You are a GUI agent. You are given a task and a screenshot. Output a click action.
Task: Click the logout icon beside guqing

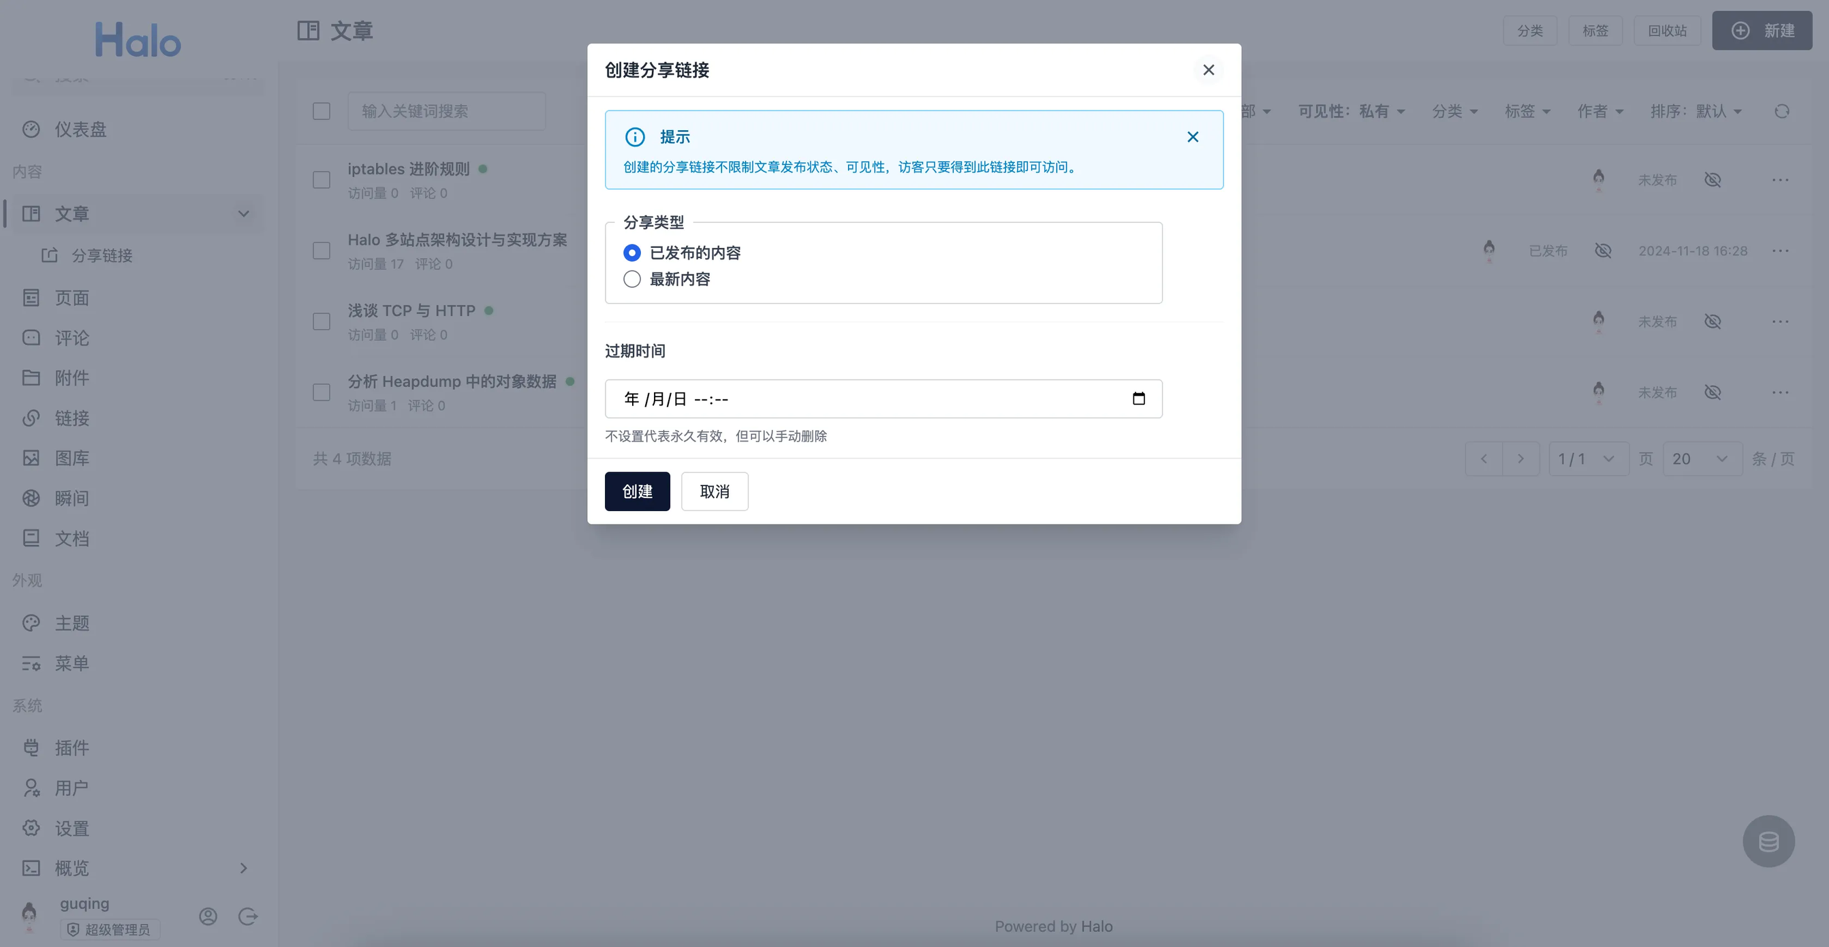(x=248, y=916)
